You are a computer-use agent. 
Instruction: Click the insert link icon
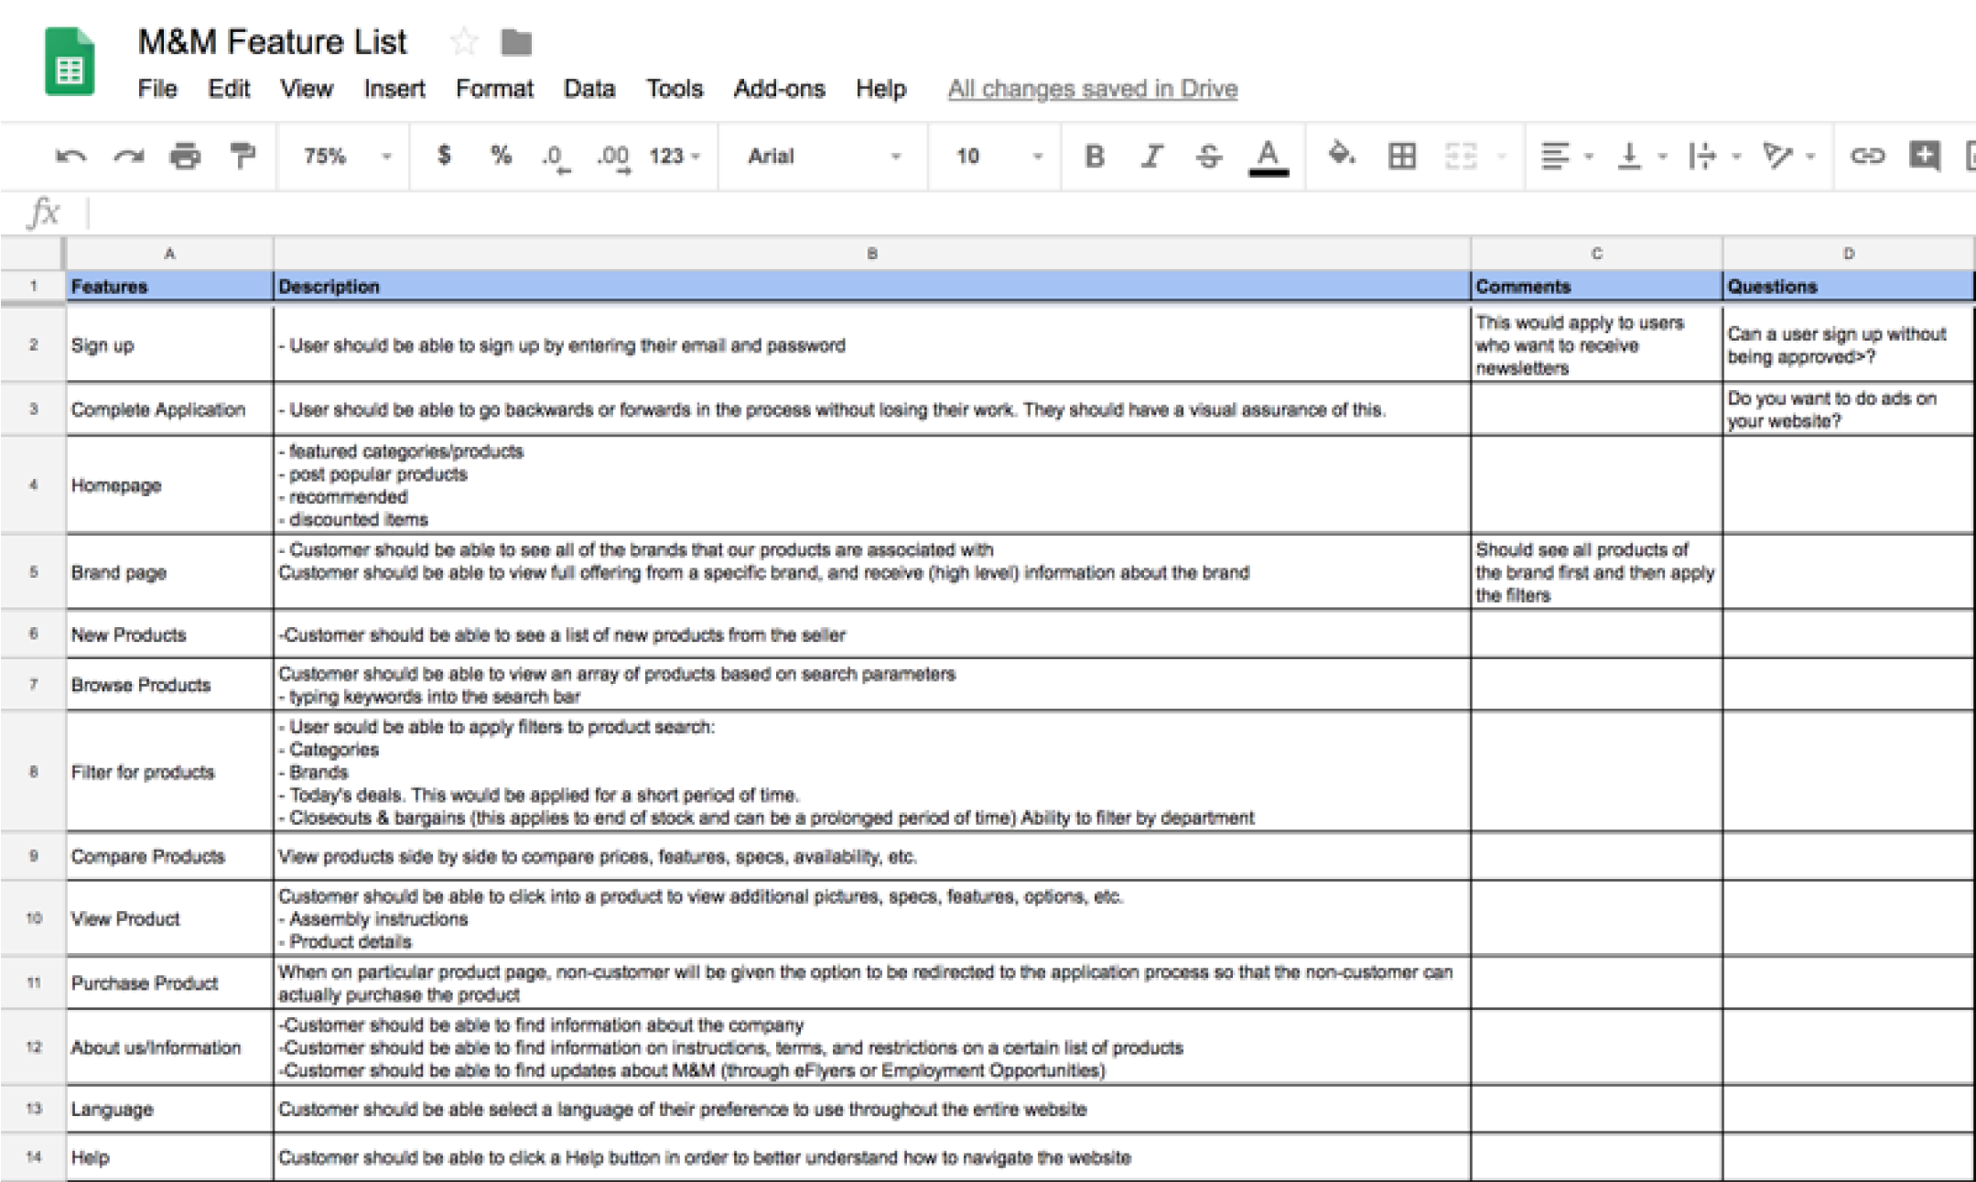[x=1867, y=157]
